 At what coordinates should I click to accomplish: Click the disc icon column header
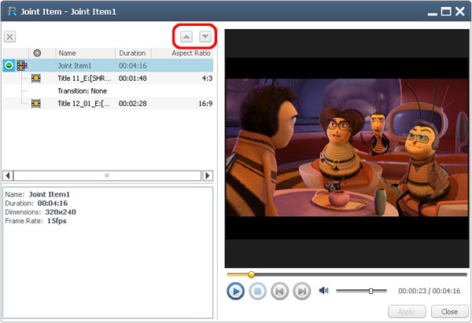tap(37, 53)
